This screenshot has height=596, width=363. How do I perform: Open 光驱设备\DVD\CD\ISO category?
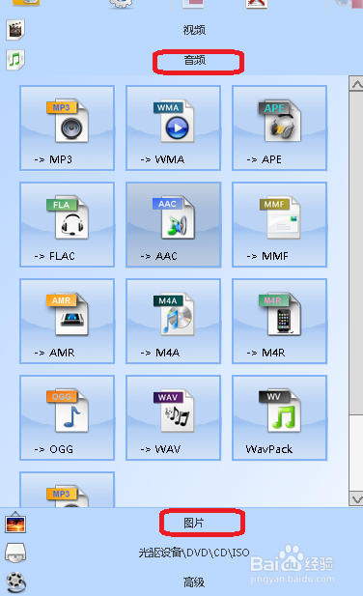coord(194,553)
